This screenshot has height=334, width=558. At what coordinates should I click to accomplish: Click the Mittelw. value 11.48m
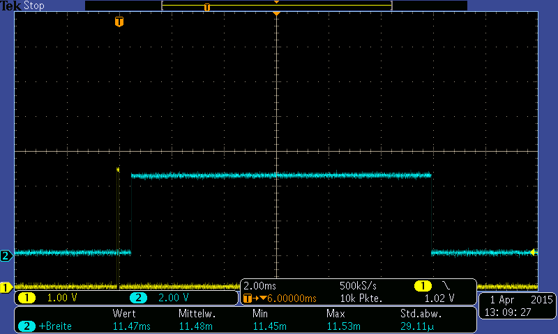[x=196, y=326]
